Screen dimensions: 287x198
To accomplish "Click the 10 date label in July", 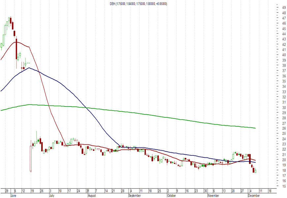I will click(60, 191).
